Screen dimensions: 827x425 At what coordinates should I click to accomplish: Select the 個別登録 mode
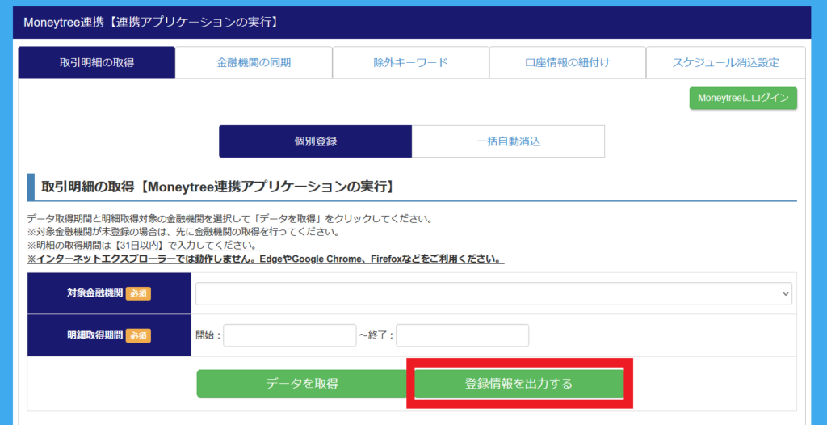pos(316,141)
